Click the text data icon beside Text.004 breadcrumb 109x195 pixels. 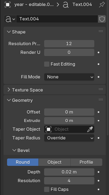pos(66,5)
